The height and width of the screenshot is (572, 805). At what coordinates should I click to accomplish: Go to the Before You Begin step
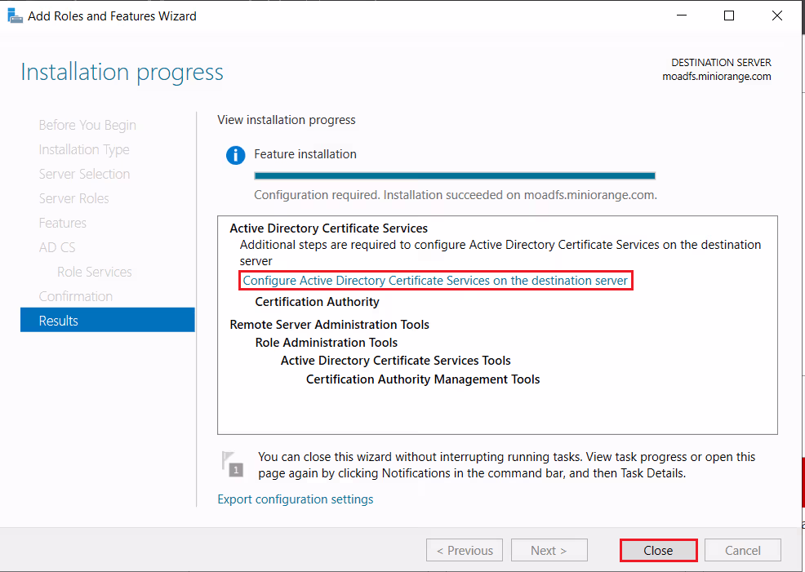pyautogui.click(x=87, y=125)
